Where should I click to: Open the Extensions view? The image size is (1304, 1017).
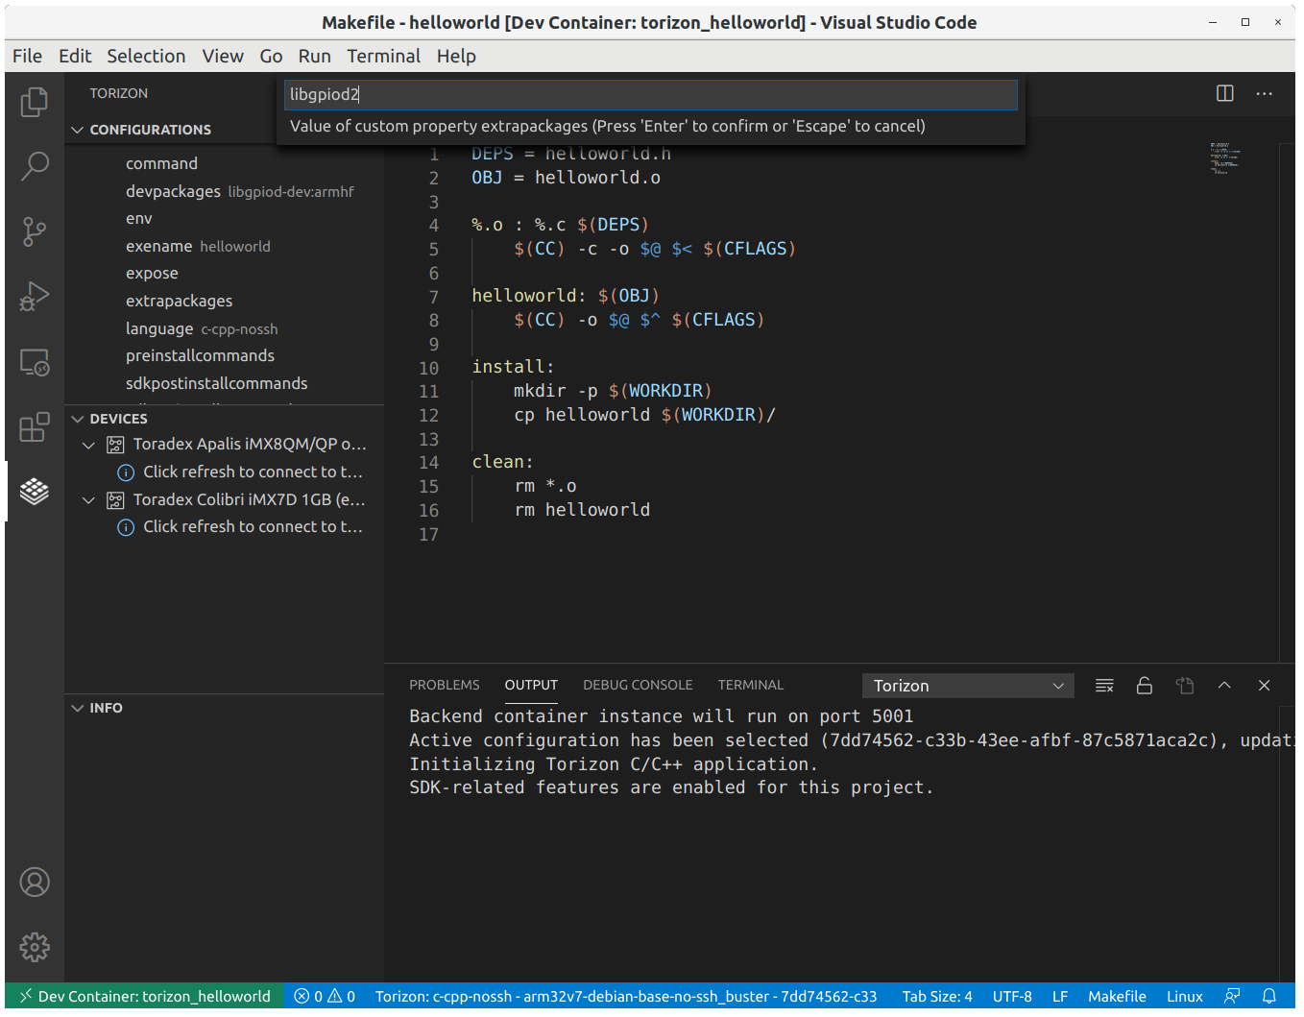(x=35, y=427)
